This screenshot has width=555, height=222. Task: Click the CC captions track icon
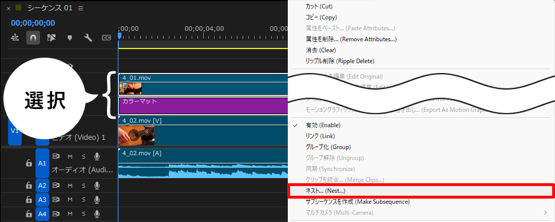click(106, 38)
